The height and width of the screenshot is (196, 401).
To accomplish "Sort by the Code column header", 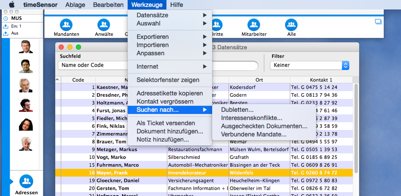I will tap(78, 80).
